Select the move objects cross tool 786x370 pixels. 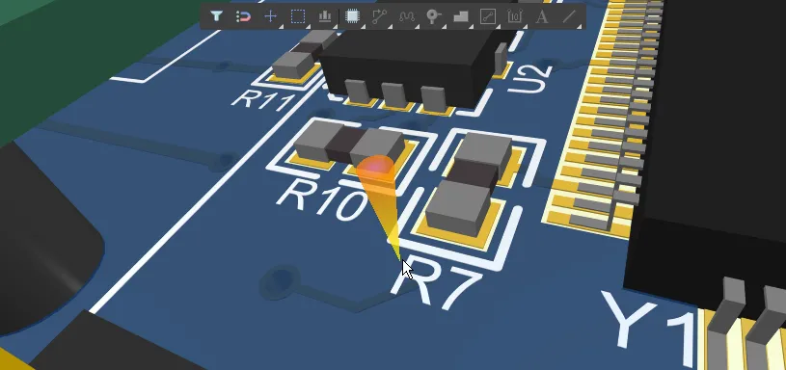pos(270,16)
